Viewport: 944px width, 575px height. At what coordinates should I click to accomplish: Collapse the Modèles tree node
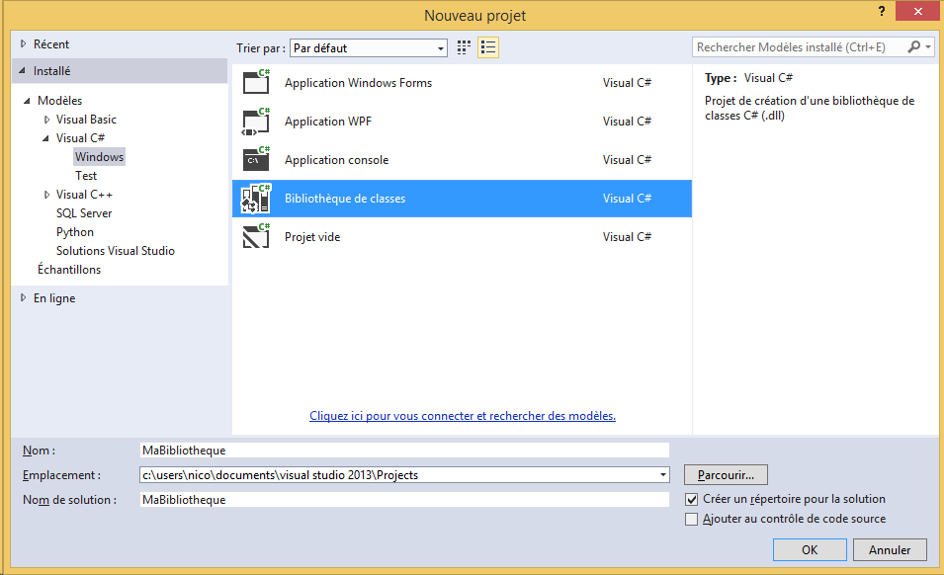(27, 101)
